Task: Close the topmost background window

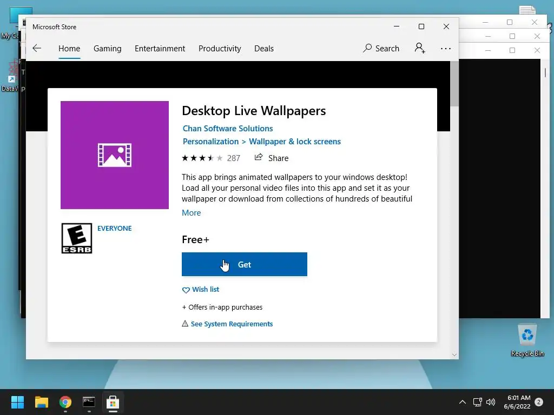Action: 534,22
